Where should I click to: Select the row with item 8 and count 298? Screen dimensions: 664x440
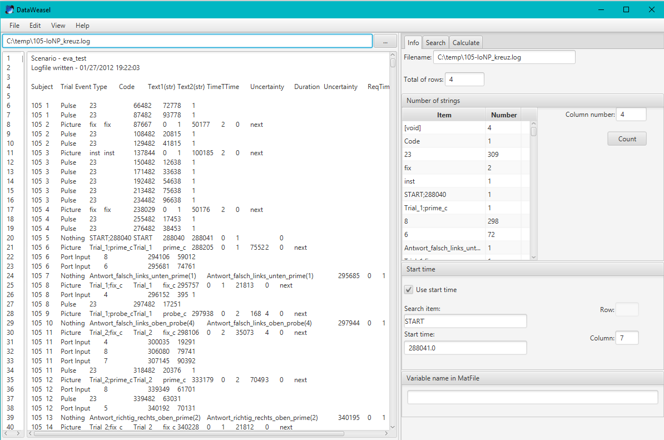click(466, 221)
